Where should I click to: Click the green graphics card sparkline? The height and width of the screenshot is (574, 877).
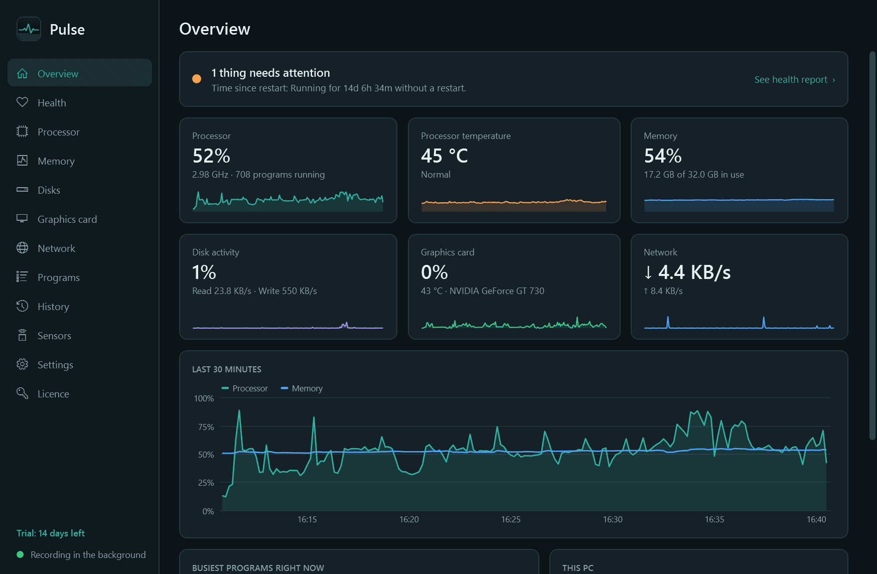tap(514, 323)
